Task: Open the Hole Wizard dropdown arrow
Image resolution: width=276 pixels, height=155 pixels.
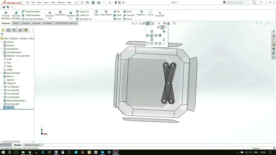Action: tap(60, 19)
